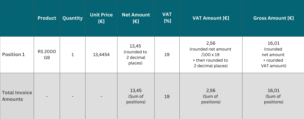Select VAT rate 19 in the totals row
Viewport: 304px width, 119px height.
pos(167,96)
